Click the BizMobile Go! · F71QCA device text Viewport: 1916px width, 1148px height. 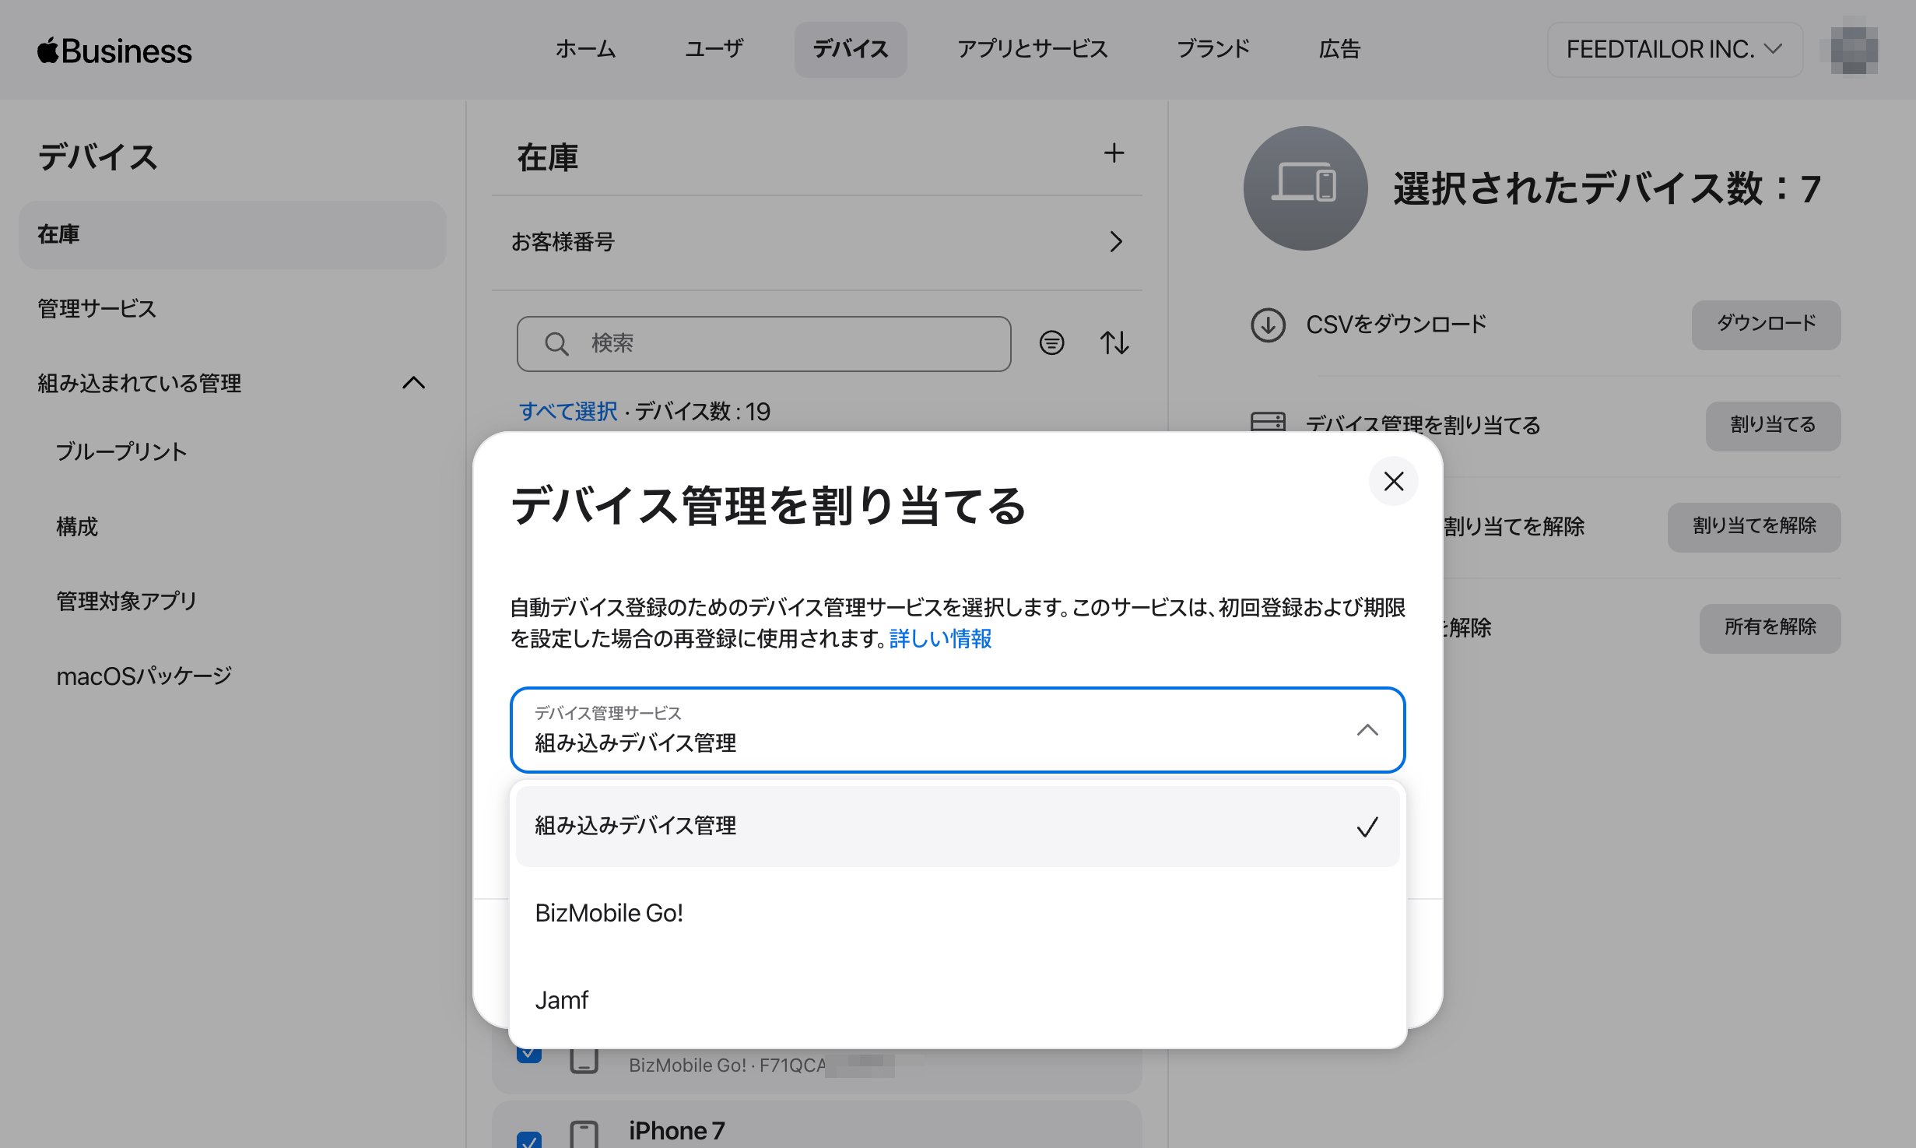click(728, 1065)
